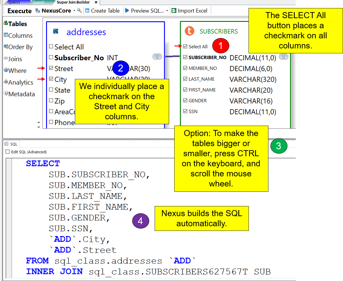Click the addresses table database icon

coord(56,31)
